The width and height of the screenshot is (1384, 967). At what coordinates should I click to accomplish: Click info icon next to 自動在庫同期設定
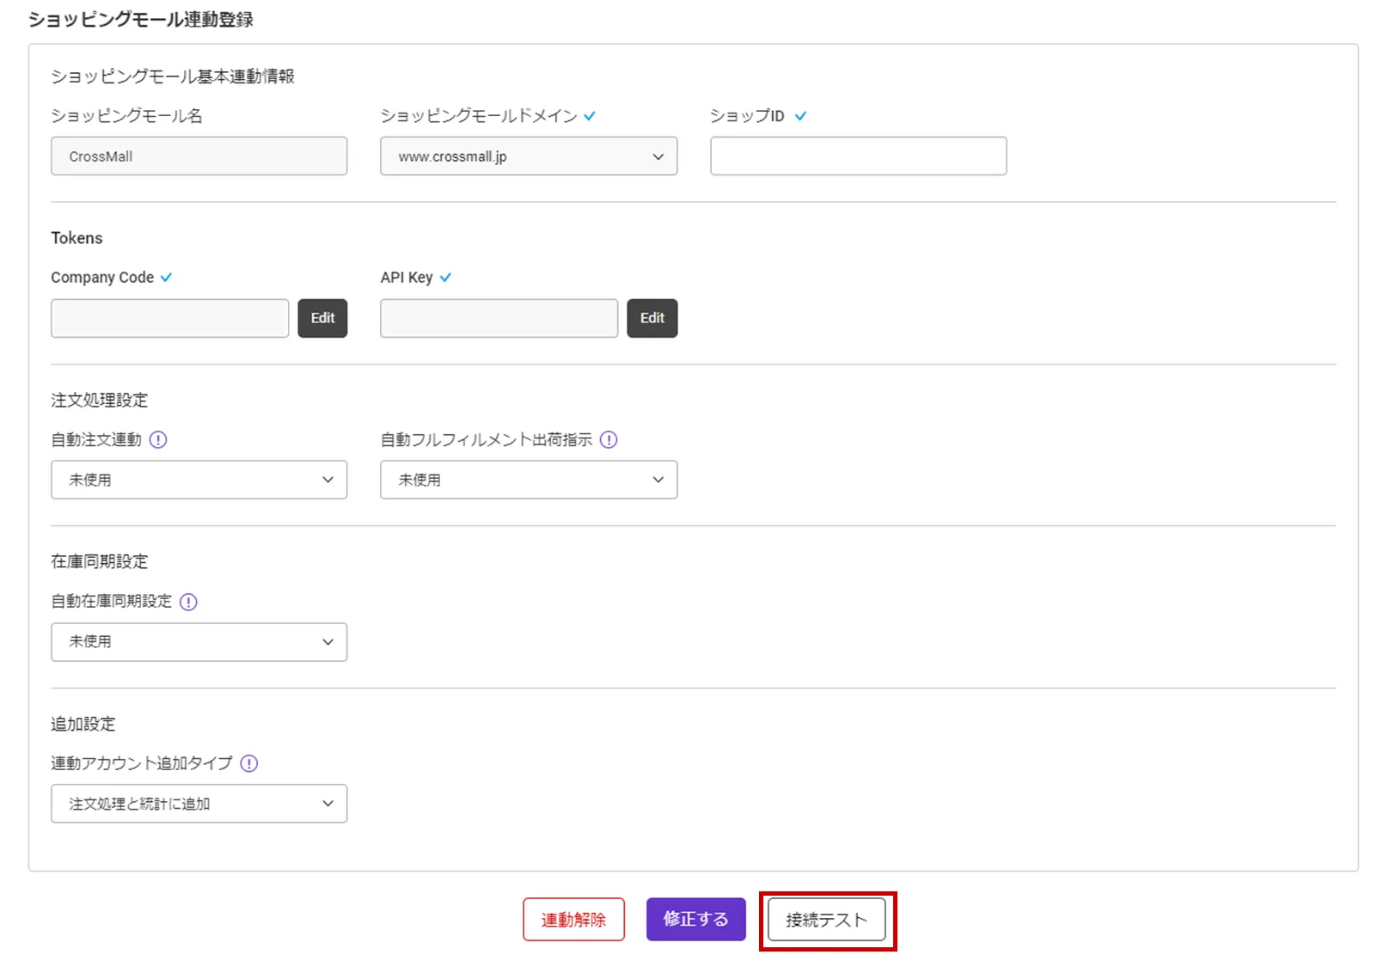[188, 602]
